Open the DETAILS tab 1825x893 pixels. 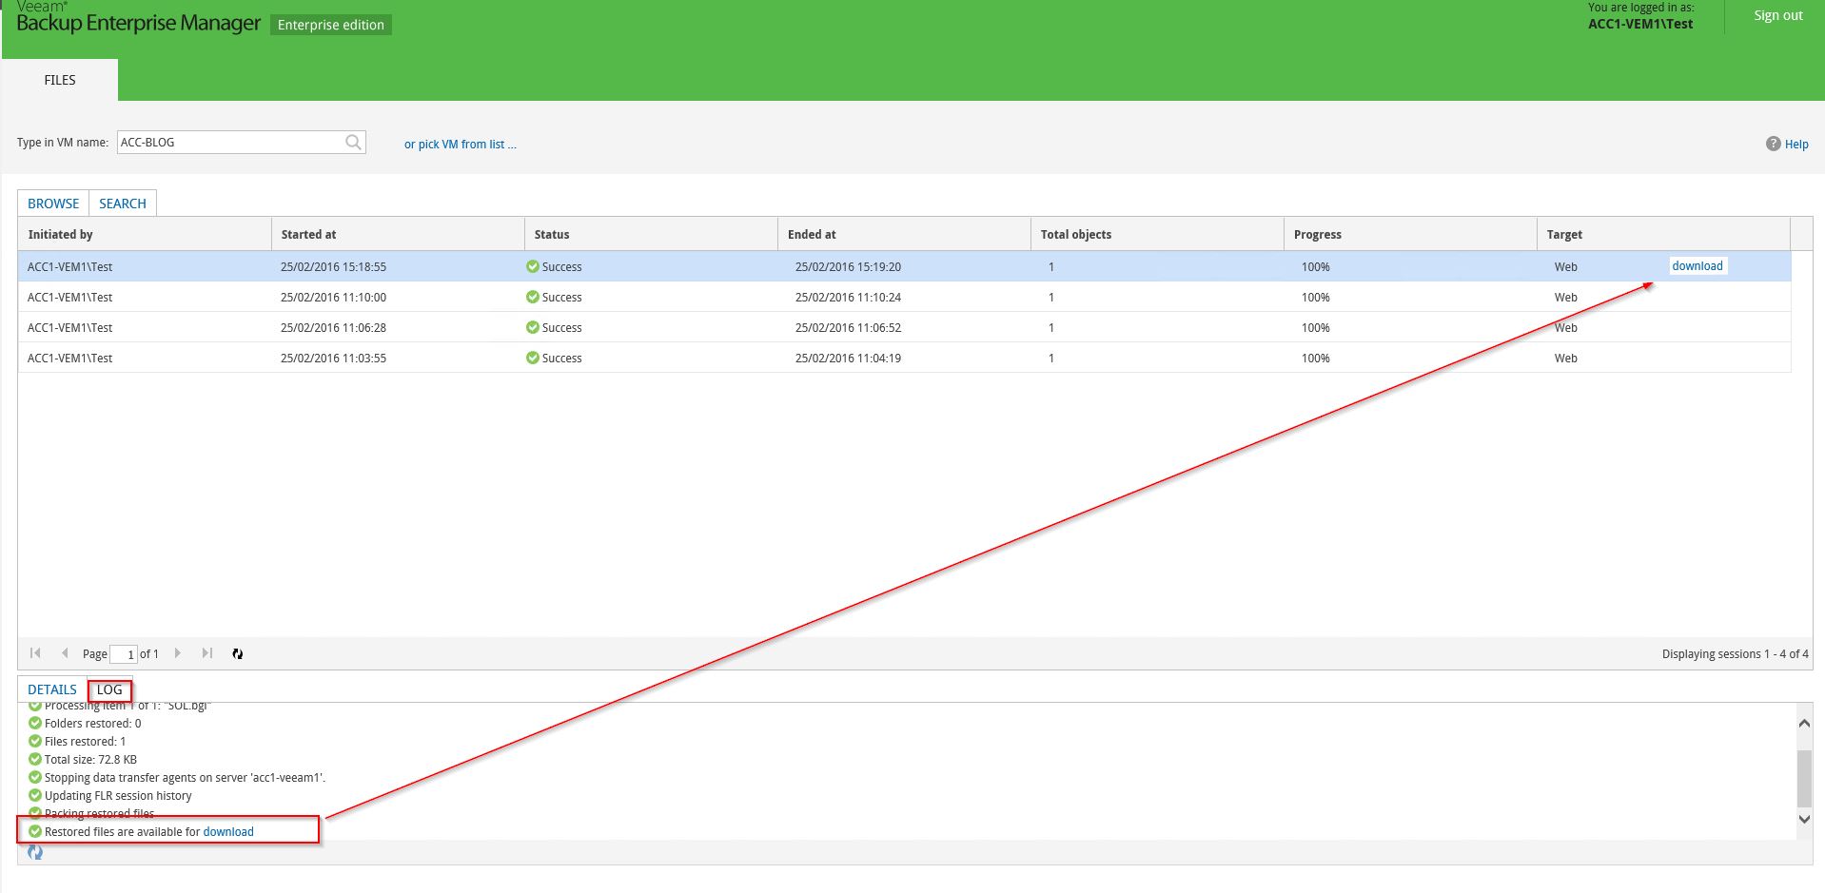52,689
